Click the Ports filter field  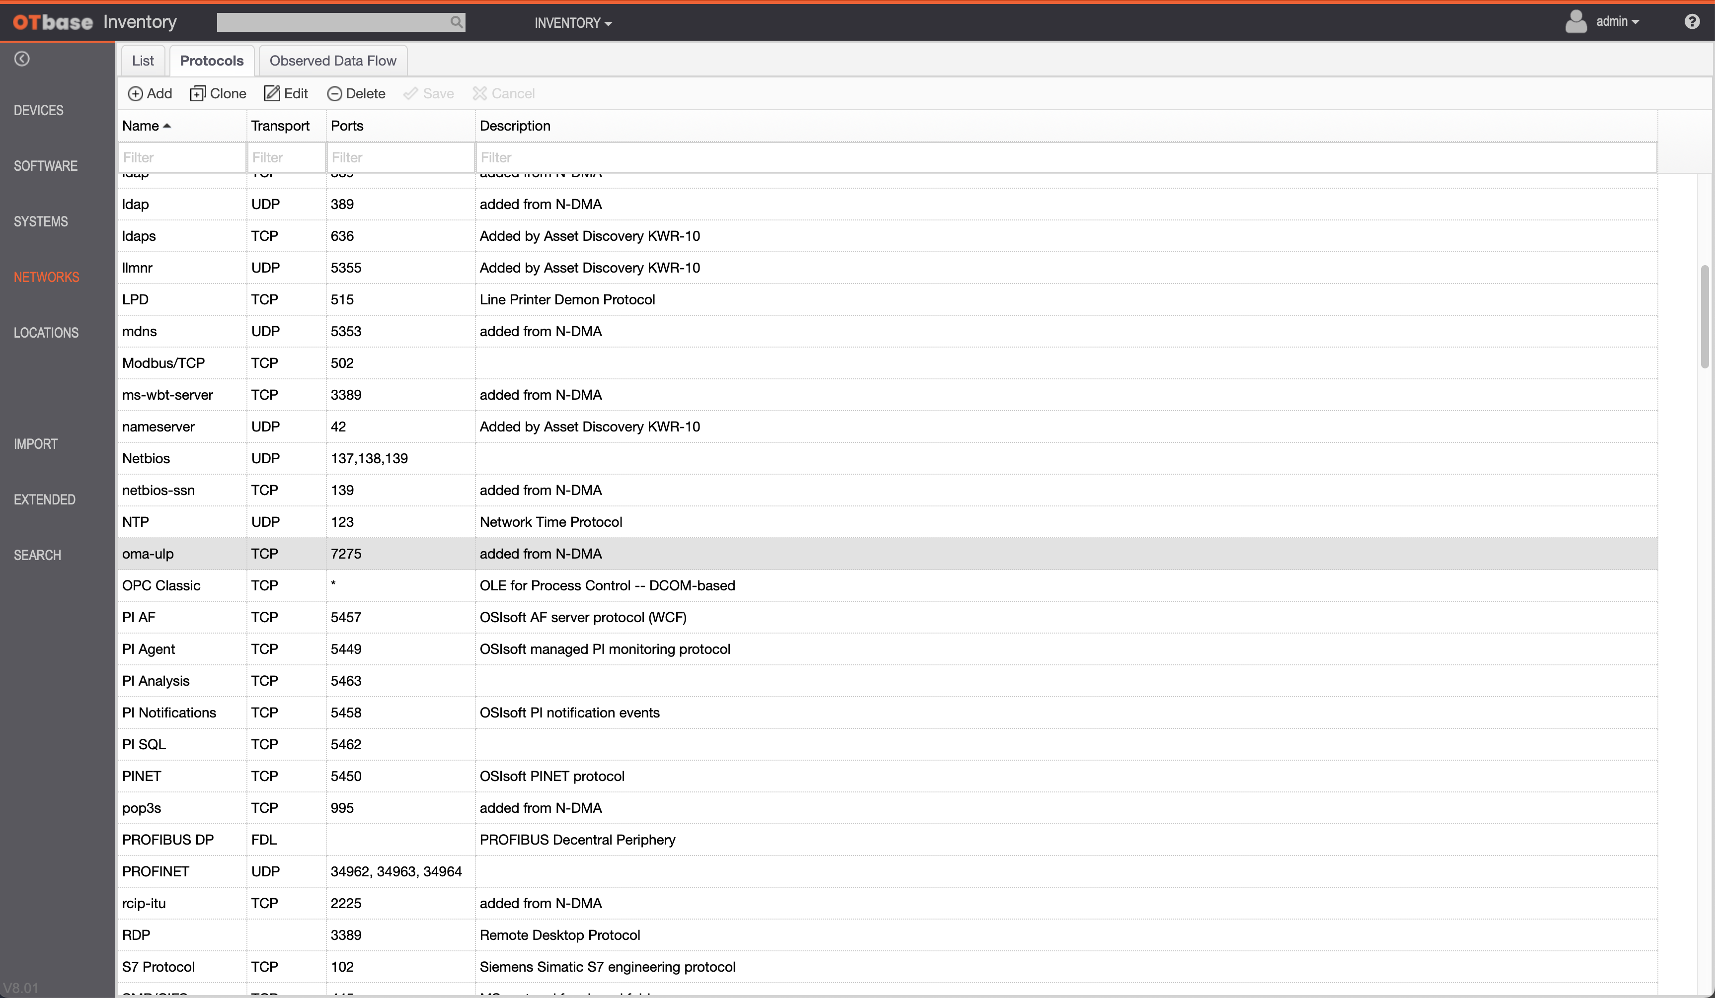tap(399, 158)
